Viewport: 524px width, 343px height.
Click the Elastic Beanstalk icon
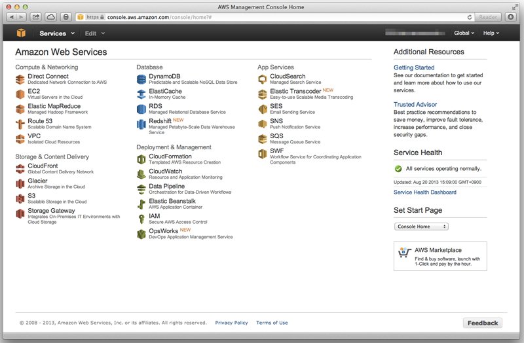point(141,204)
